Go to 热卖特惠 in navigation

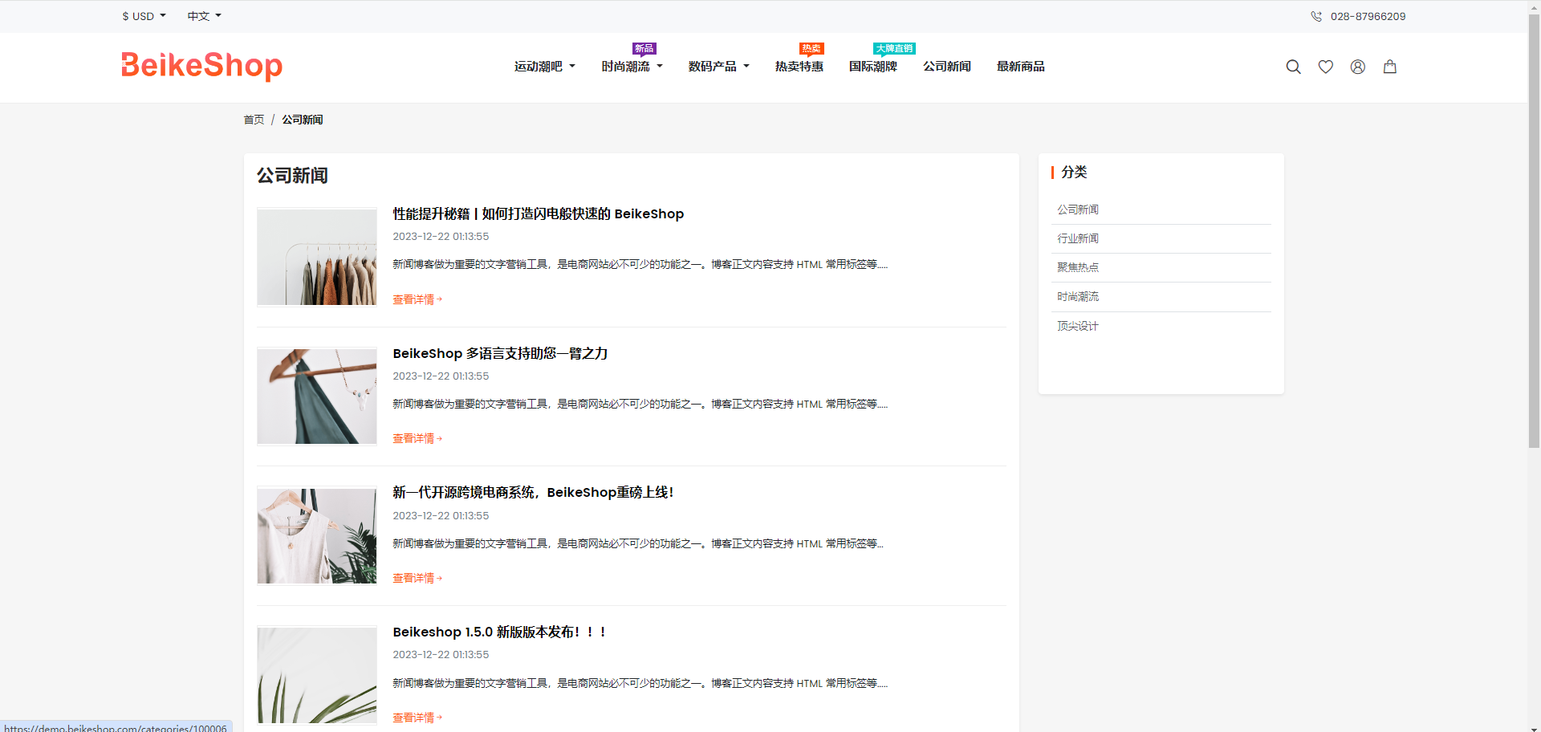pyautogui.click(x=799, y=67)
